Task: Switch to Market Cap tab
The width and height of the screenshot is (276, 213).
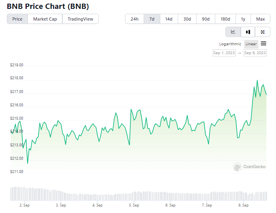Action: [45, 19]
